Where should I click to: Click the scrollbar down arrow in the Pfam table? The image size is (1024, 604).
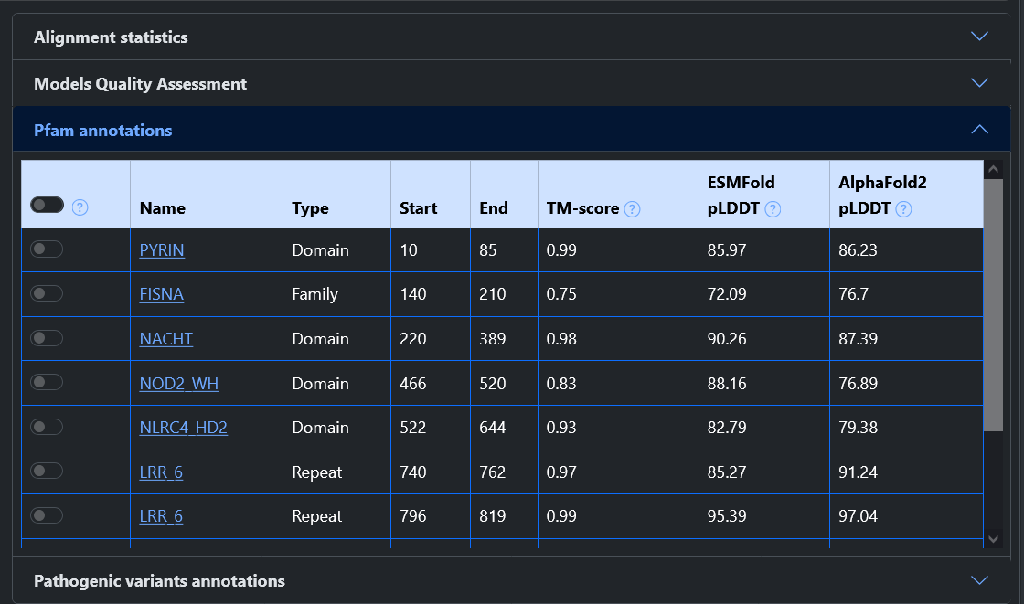pyautogui.click(x=993, y=539)
